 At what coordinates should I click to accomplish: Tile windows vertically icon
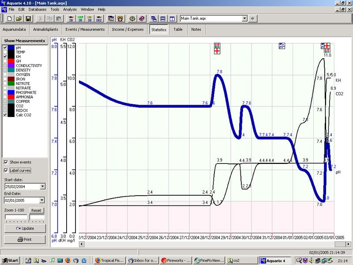pyautogui.click(x=172, y=19)
